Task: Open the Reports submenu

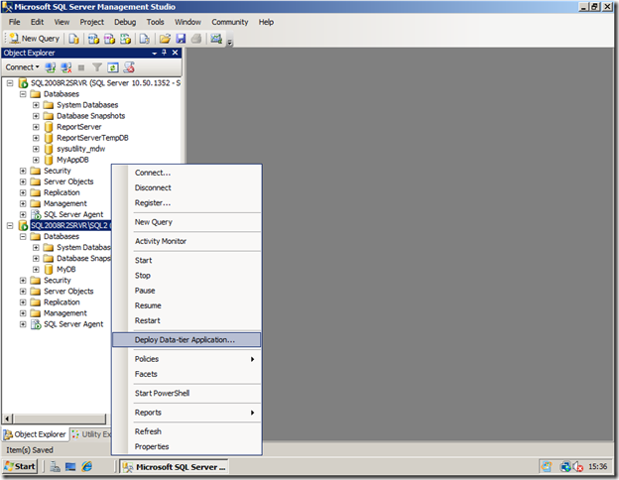Action: pyautogui.click(x=186, y=413)
